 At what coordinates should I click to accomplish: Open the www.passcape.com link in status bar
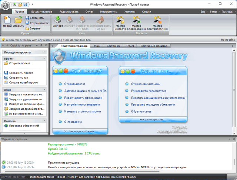tap(13, 177)
